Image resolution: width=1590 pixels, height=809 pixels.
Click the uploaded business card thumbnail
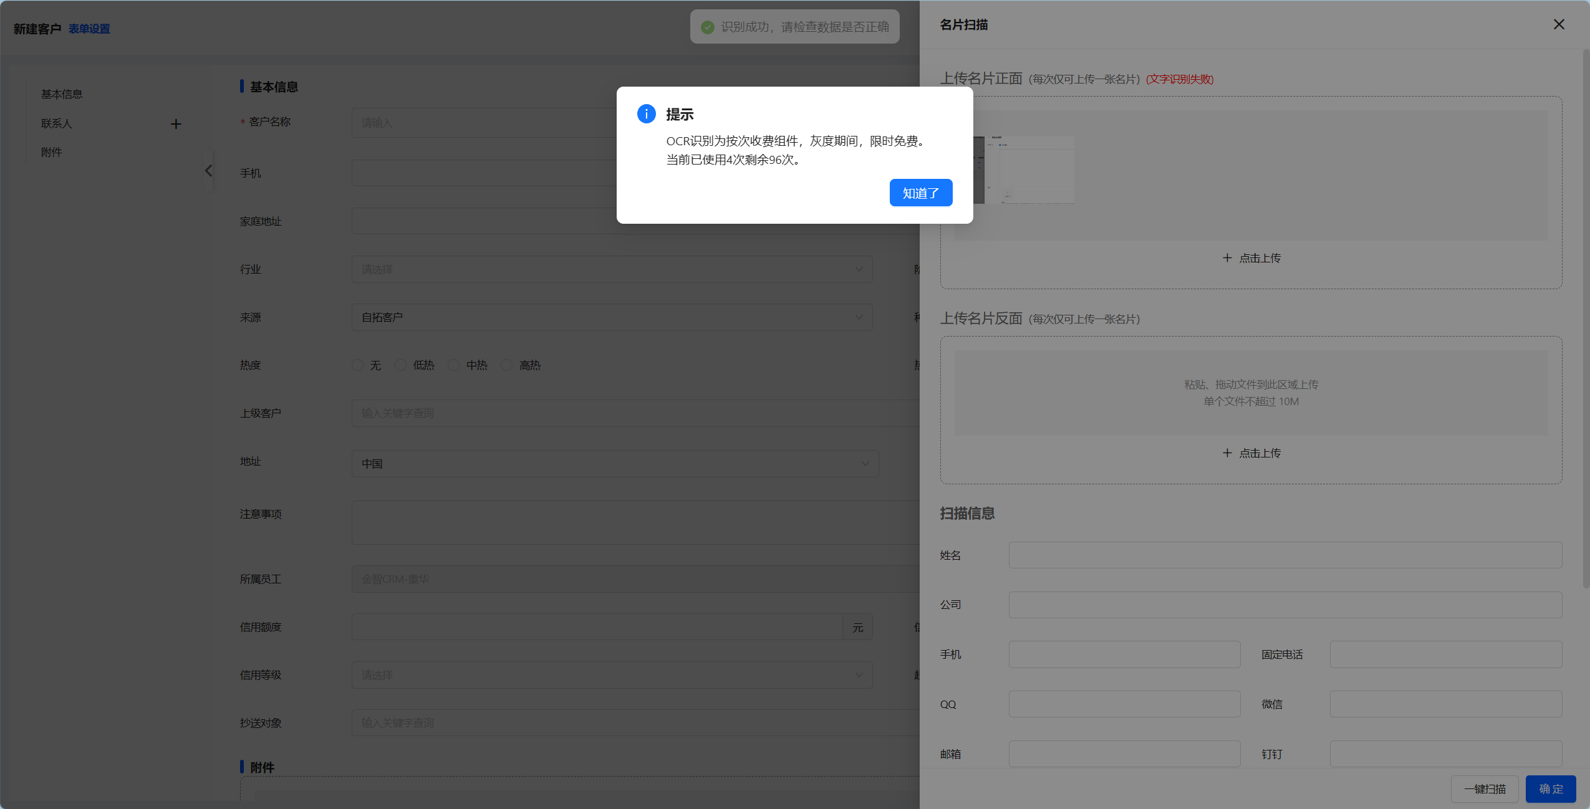[1023, 170]
